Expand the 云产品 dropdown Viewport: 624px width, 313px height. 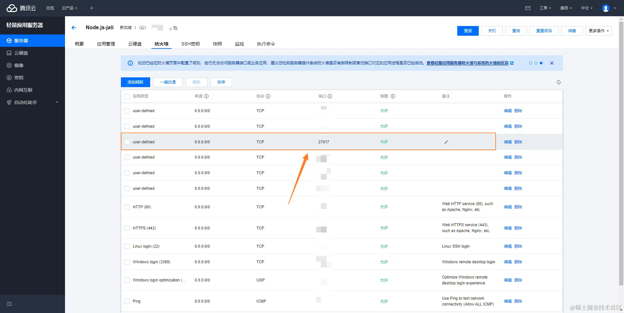click(70, 8)
